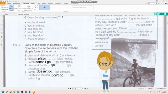The height and width of the screenshot is (94, 168).
Task: Open the pages thumbnails side panel
Action: 2,25
